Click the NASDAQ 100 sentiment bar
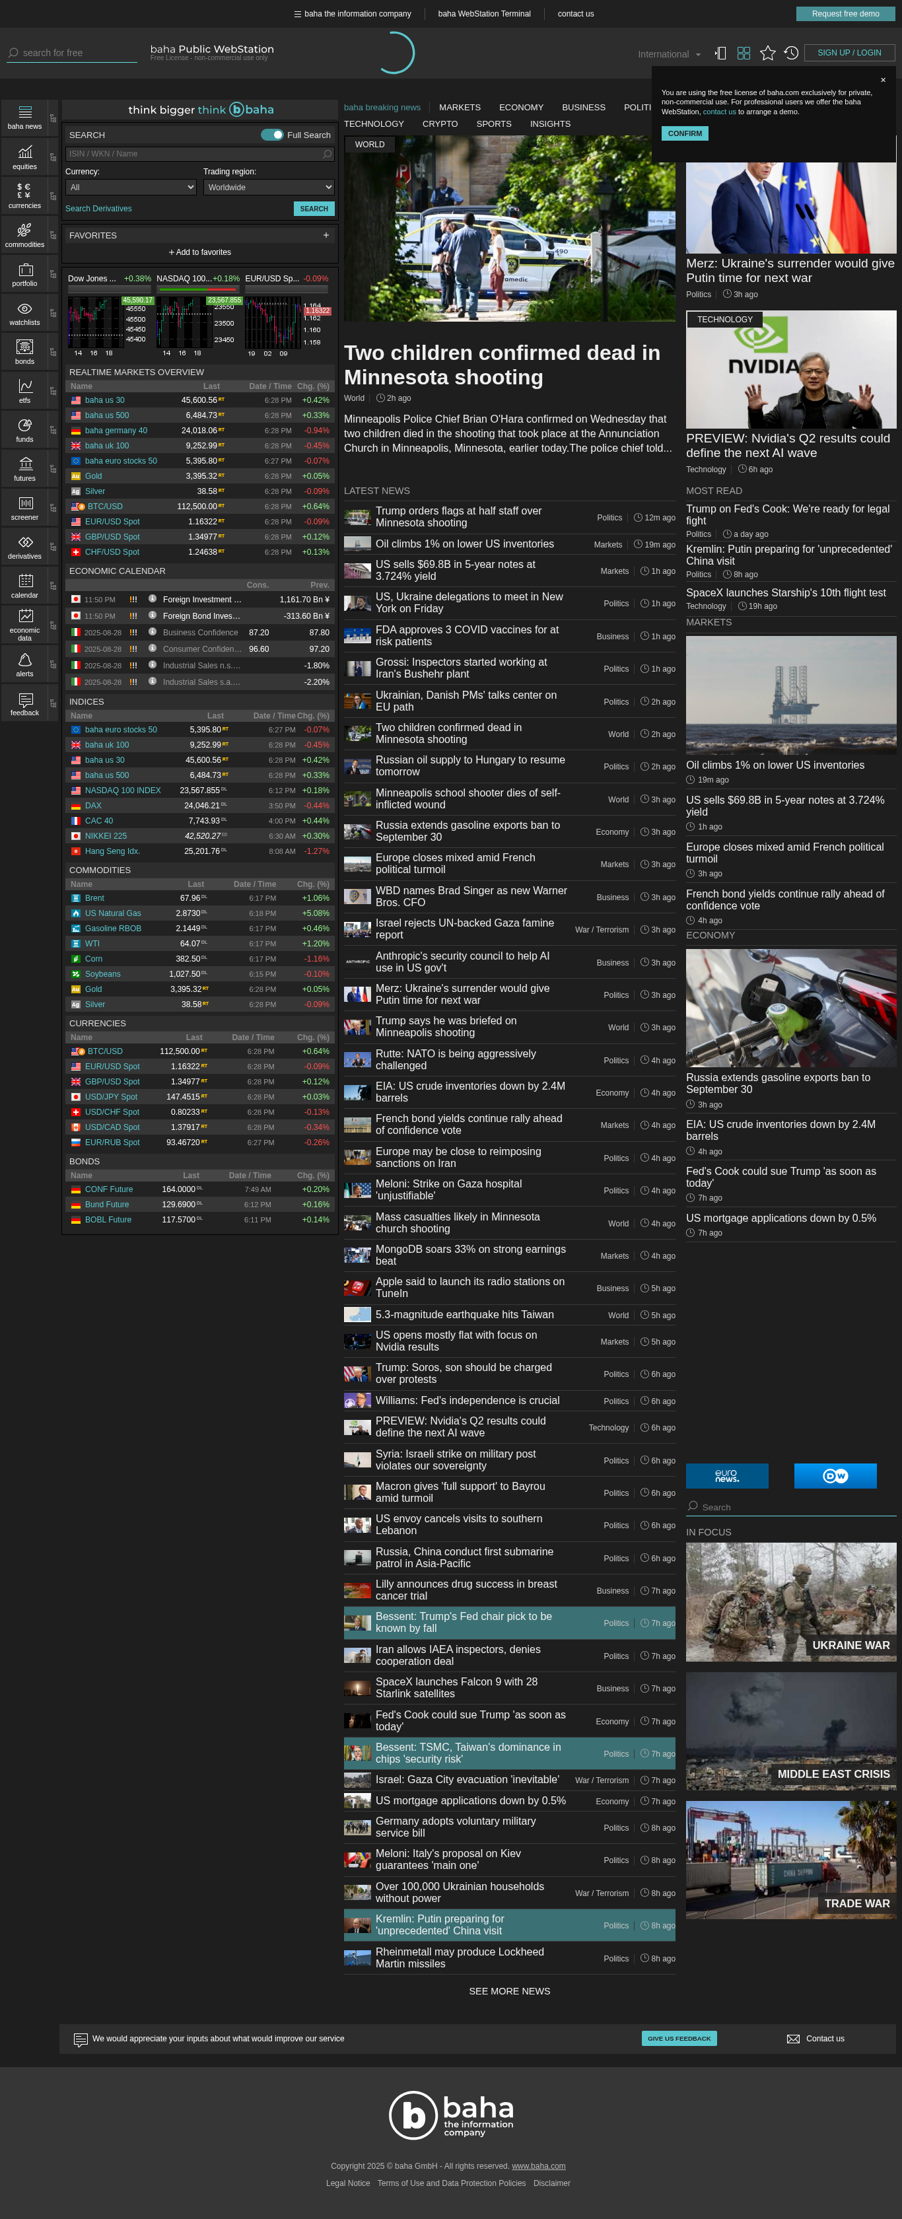 [x=197, y=289]
